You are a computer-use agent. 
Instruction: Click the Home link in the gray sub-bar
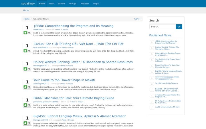26,10
